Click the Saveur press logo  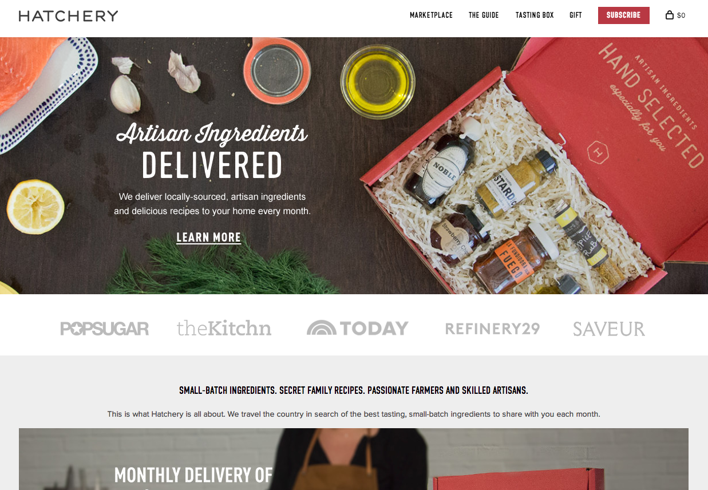click(609, 329)
